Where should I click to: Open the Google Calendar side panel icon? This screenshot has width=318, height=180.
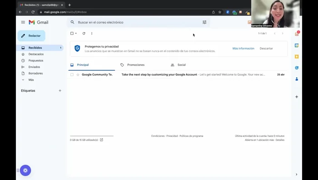point(297,45)
